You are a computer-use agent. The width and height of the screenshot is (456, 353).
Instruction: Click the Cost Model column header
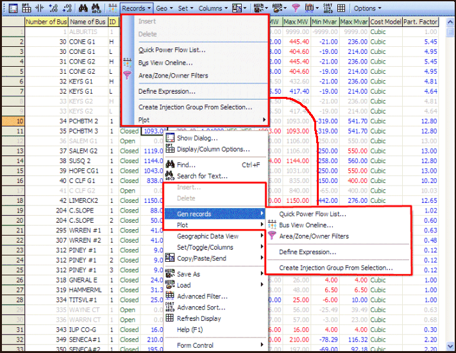[385, 22]
